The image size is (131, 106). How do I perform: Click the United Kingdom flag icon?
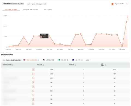tap(24, 60)
